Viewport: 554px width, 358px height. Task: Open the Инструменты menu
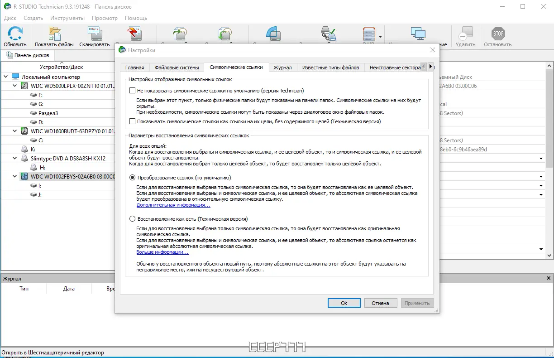[67, 18]
